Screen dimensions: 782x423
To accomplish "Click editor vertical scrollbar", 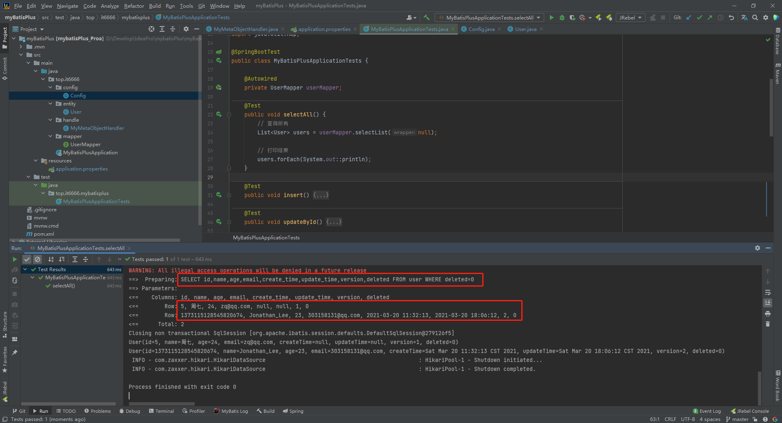I will click(771, 108).
